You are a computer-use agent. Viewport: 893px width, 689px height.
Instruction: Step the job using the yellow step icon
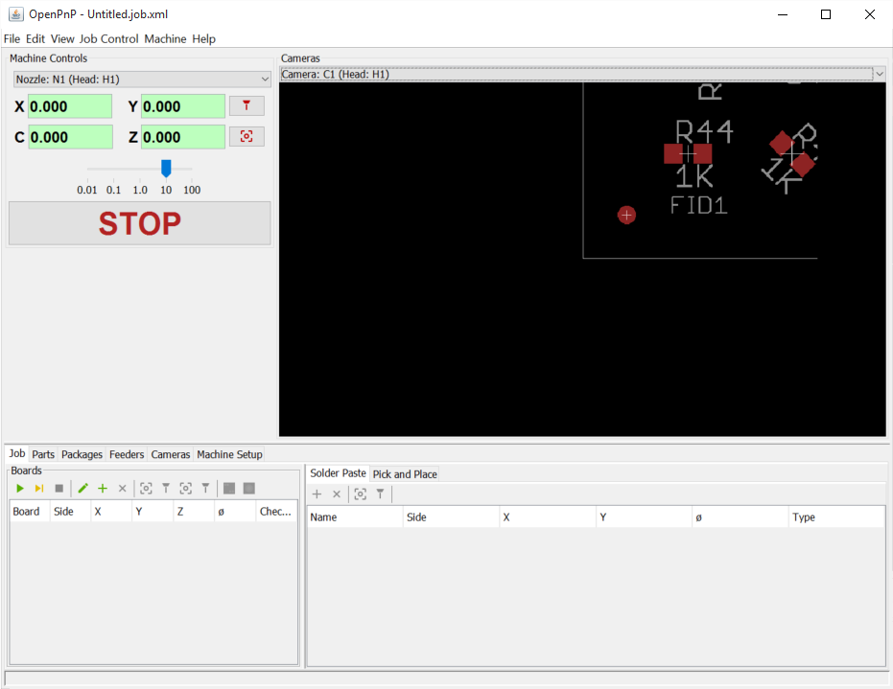(39, 489)
